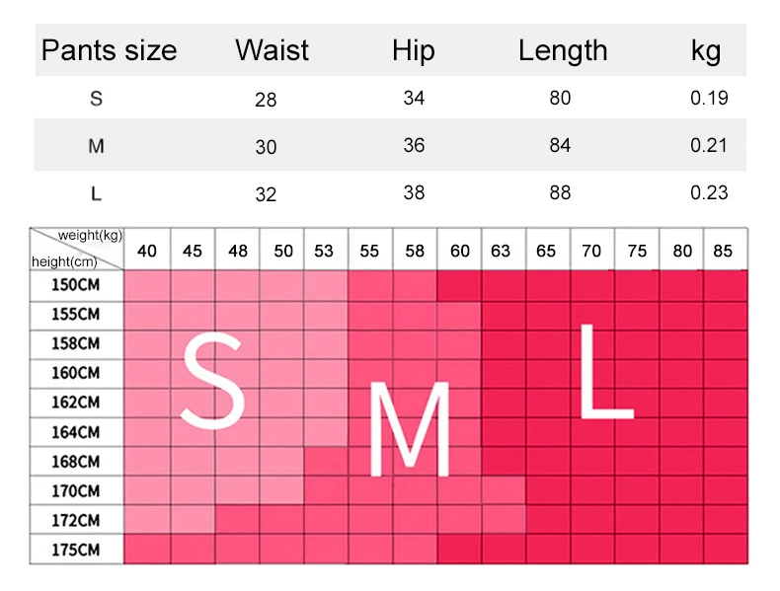The height and width of the screenshot is (591, 780).
Task: Select waist value 28 for size S
Action: point(266,100)
